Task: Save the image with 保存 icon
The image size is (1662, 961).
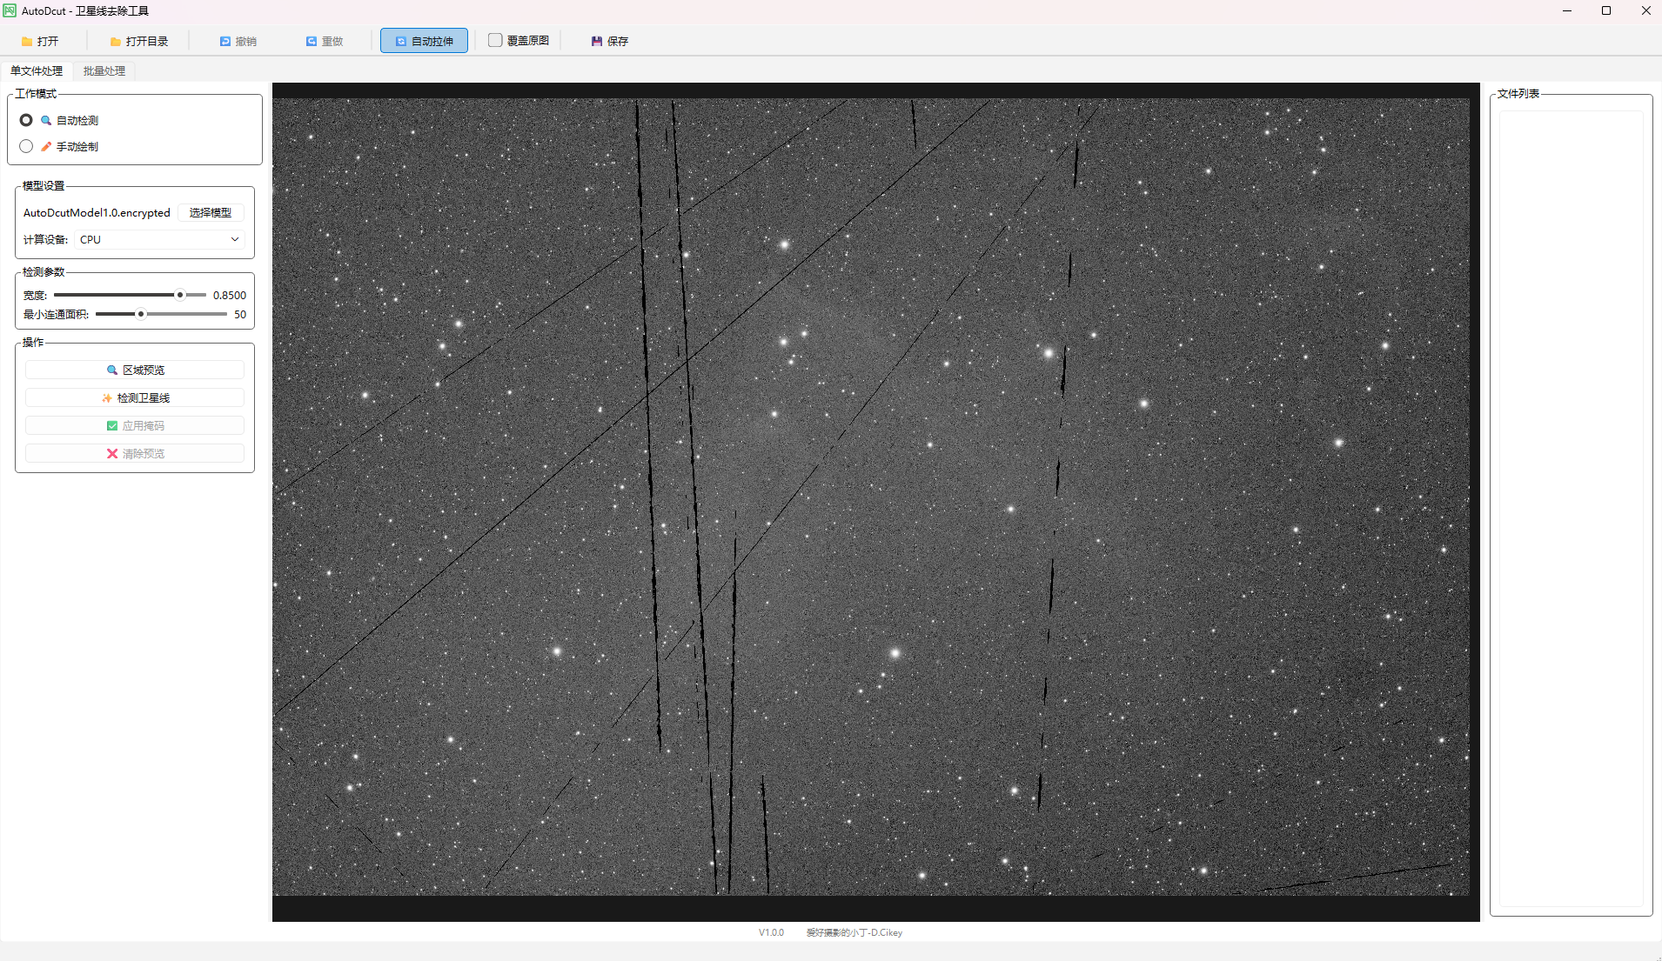Action: pos(597,41)
